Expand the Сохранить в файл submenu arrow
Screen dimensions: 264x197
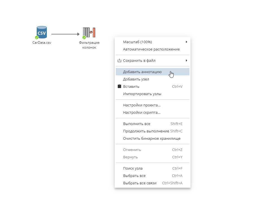click(x=186, y=60)
